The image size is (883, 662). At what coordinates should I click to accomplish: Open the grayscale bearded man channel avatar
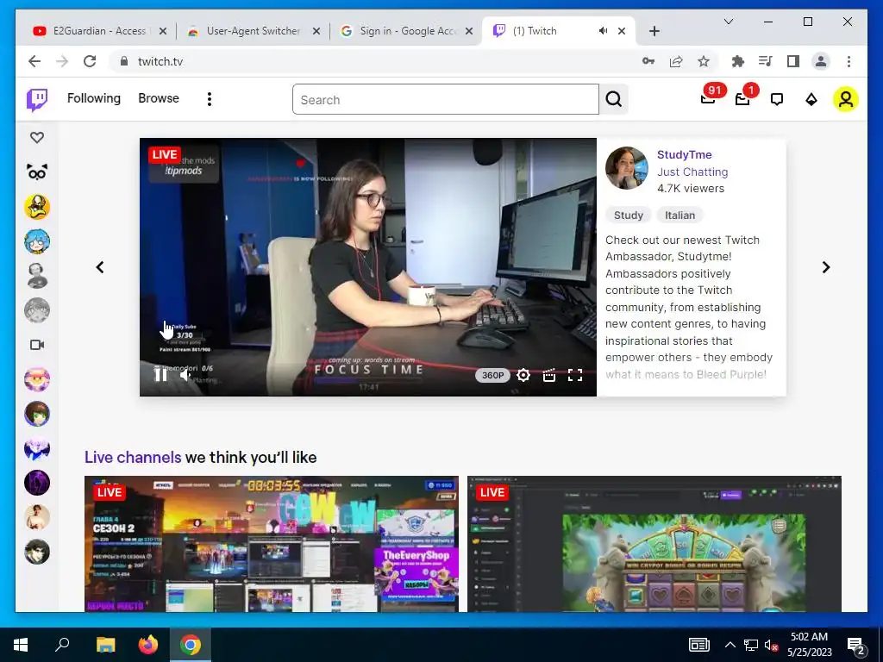37,276
